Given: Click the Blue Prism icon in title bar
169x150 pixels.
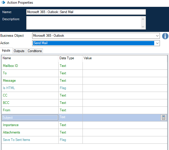Looking at the screenshot, I should pos(3,2).
